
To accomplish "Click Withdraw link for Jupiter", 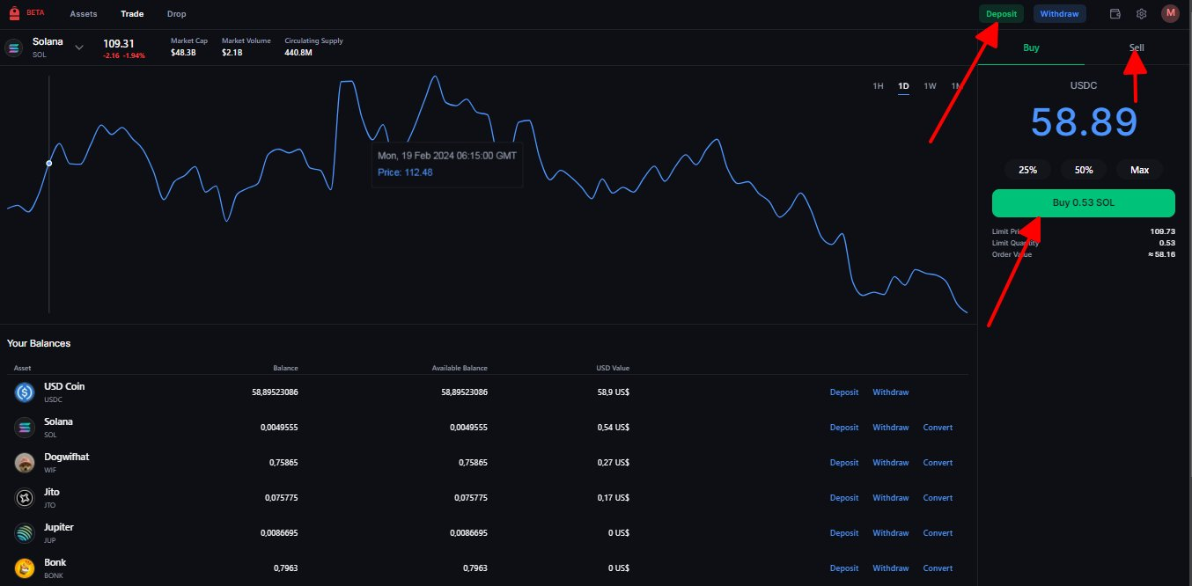I will (x=890, y=533).
